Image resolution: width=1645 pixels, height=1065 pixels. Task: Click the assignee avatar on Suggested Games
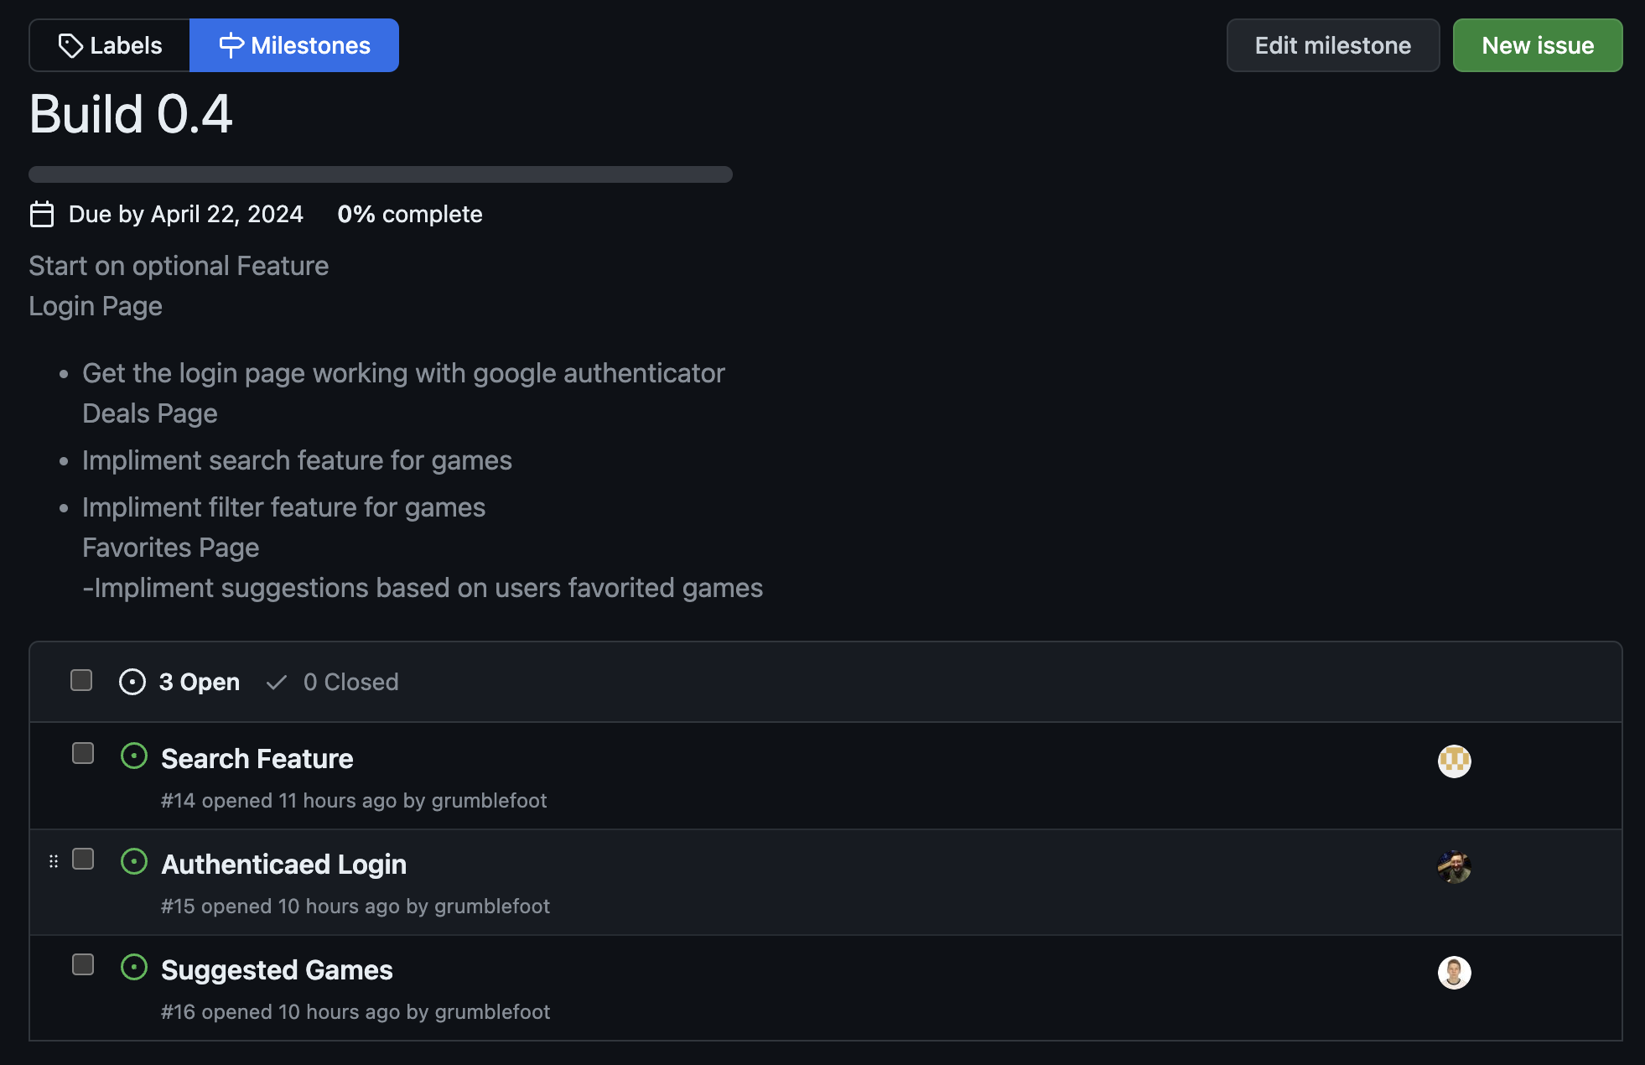(1454, 973)
